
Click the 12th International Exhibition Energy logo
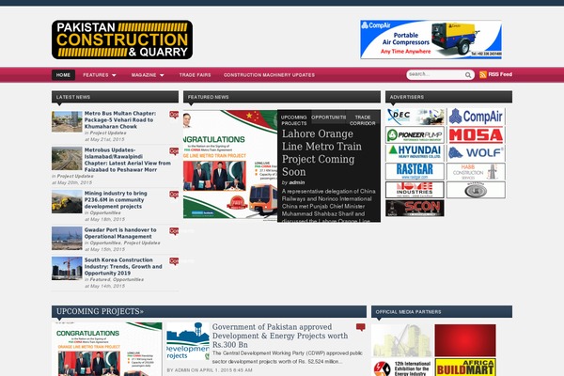[401, 368]
